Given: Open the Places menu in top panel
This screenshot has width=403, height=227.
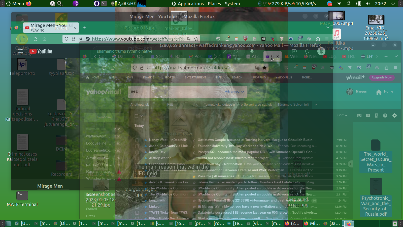Looking at the screenshot, I should [x=214, y=4].
